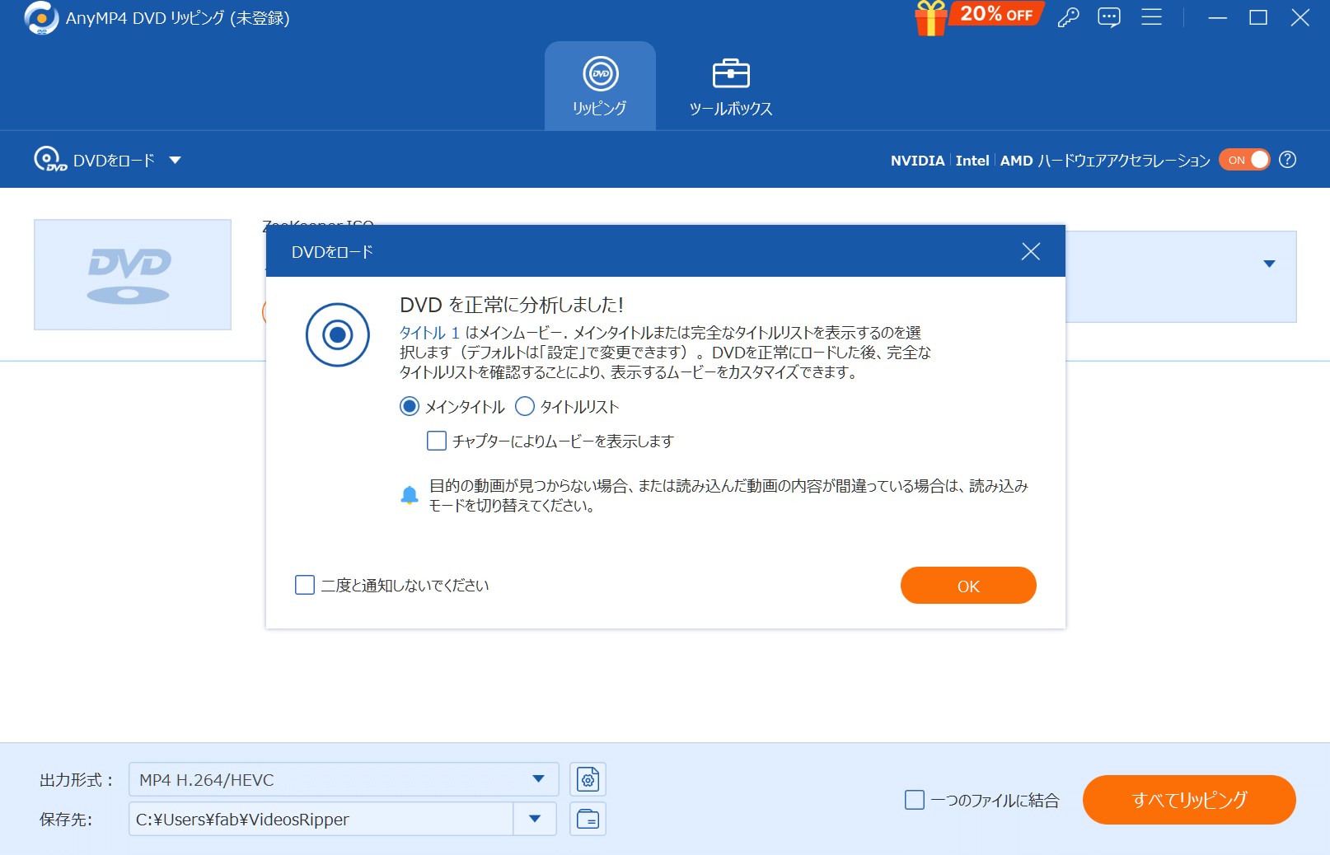This screenshot has height=855, width=1330.
Task: Close the DVDをロード dialog
Action: [1030, 251]
